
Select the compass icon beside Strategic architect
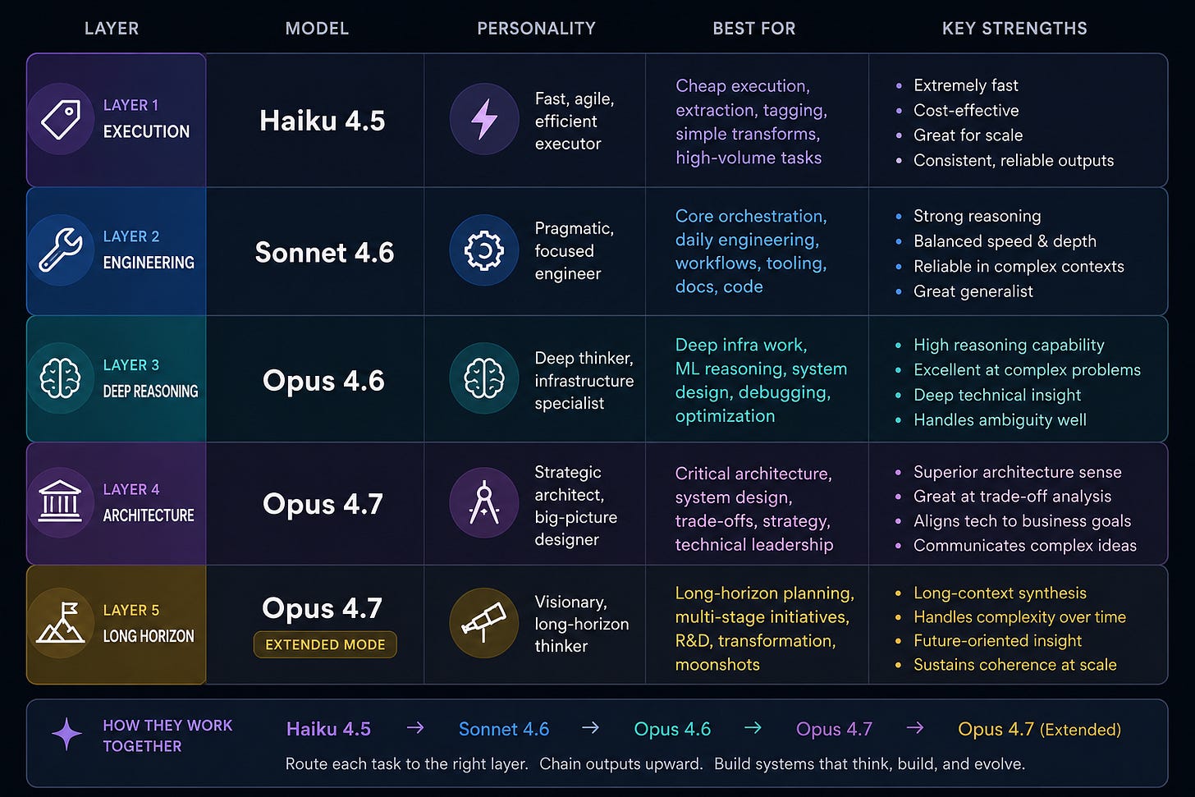coord(484,503)
